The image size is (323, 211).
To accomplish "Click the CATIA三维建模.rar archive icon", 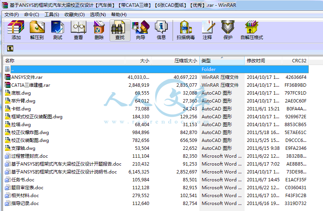I will coord(8,85).
